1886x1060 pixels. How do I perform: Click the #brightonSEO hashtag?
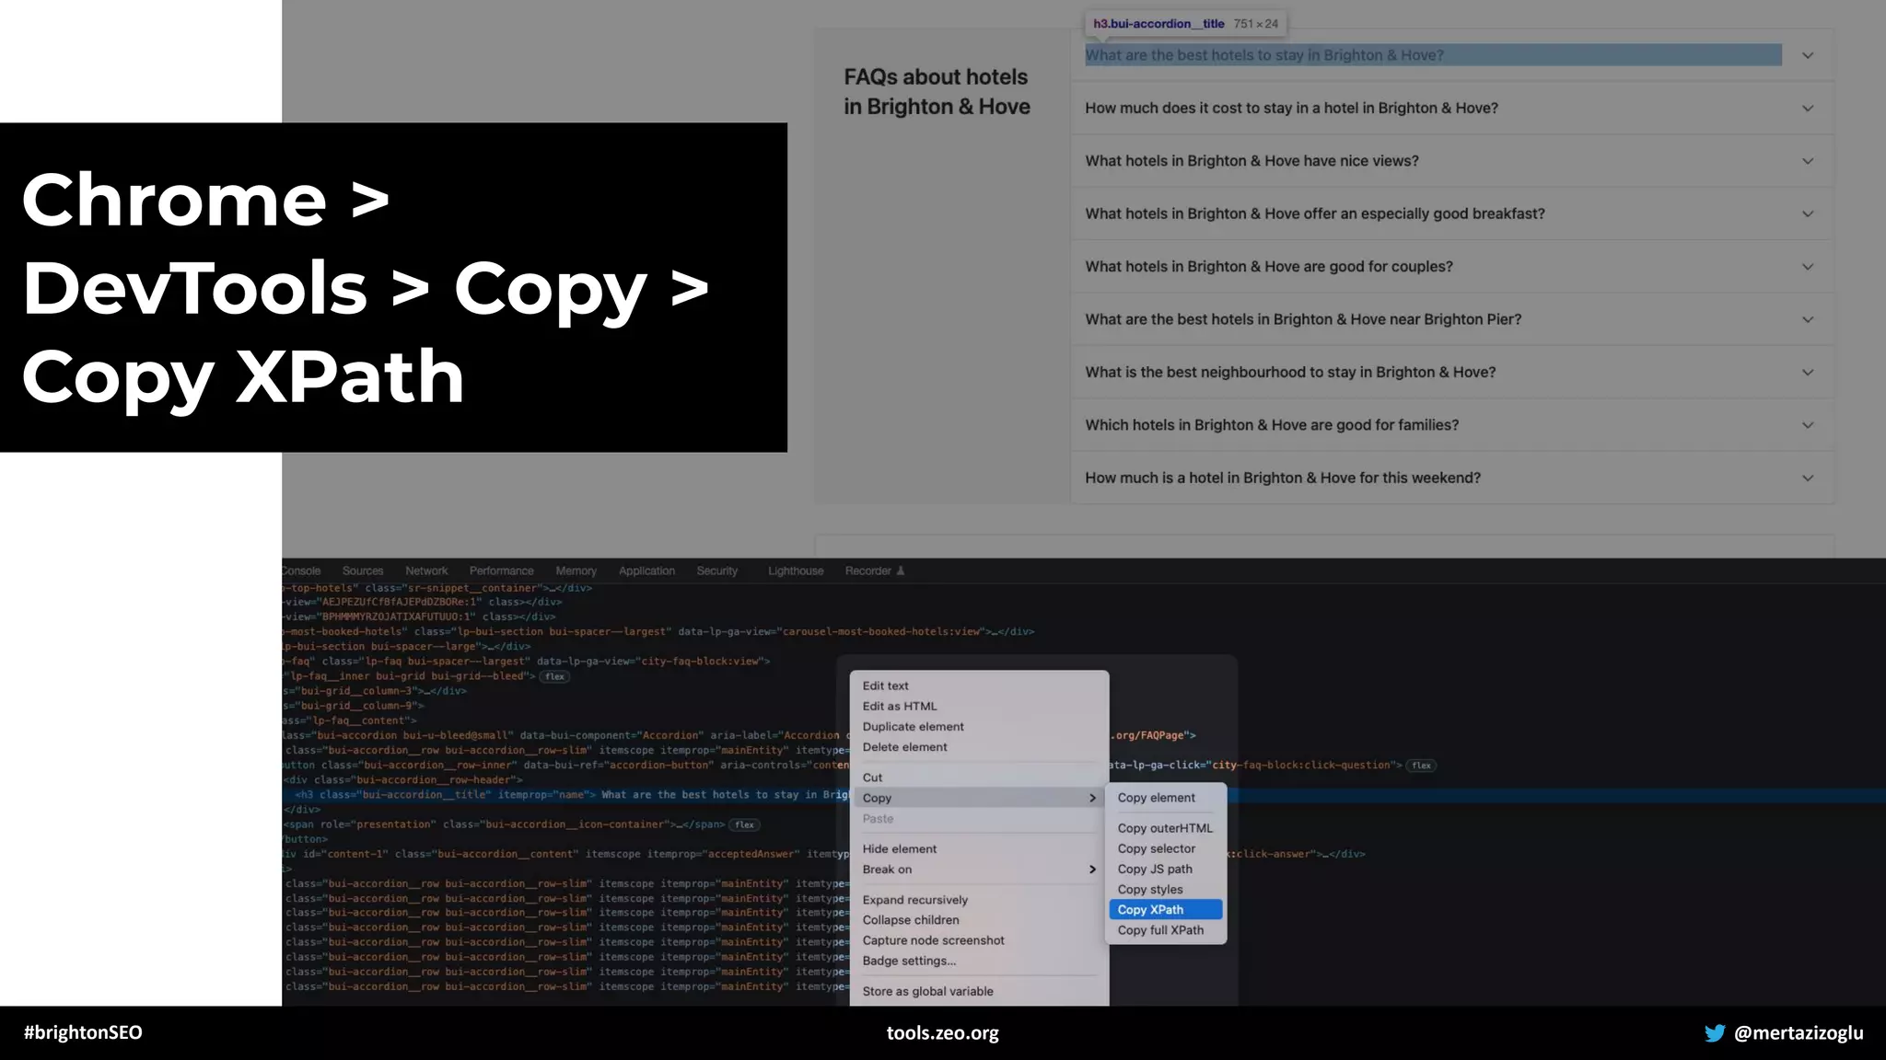[83, 1032]
